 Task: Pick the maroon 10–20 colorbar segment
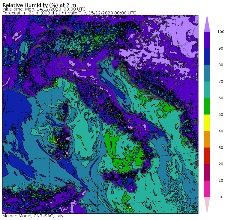coord(207,172)
